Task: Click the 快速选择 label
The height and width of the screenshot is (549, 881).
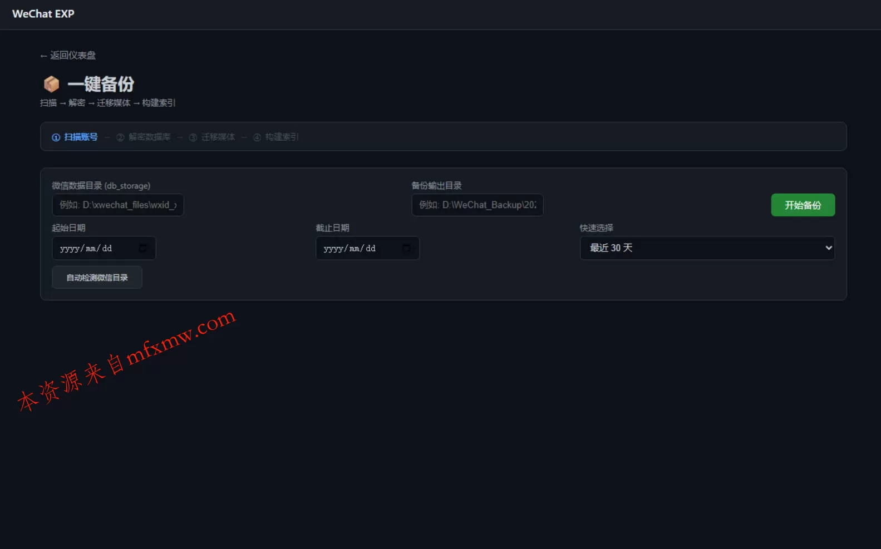Action: tap(597, 228)
